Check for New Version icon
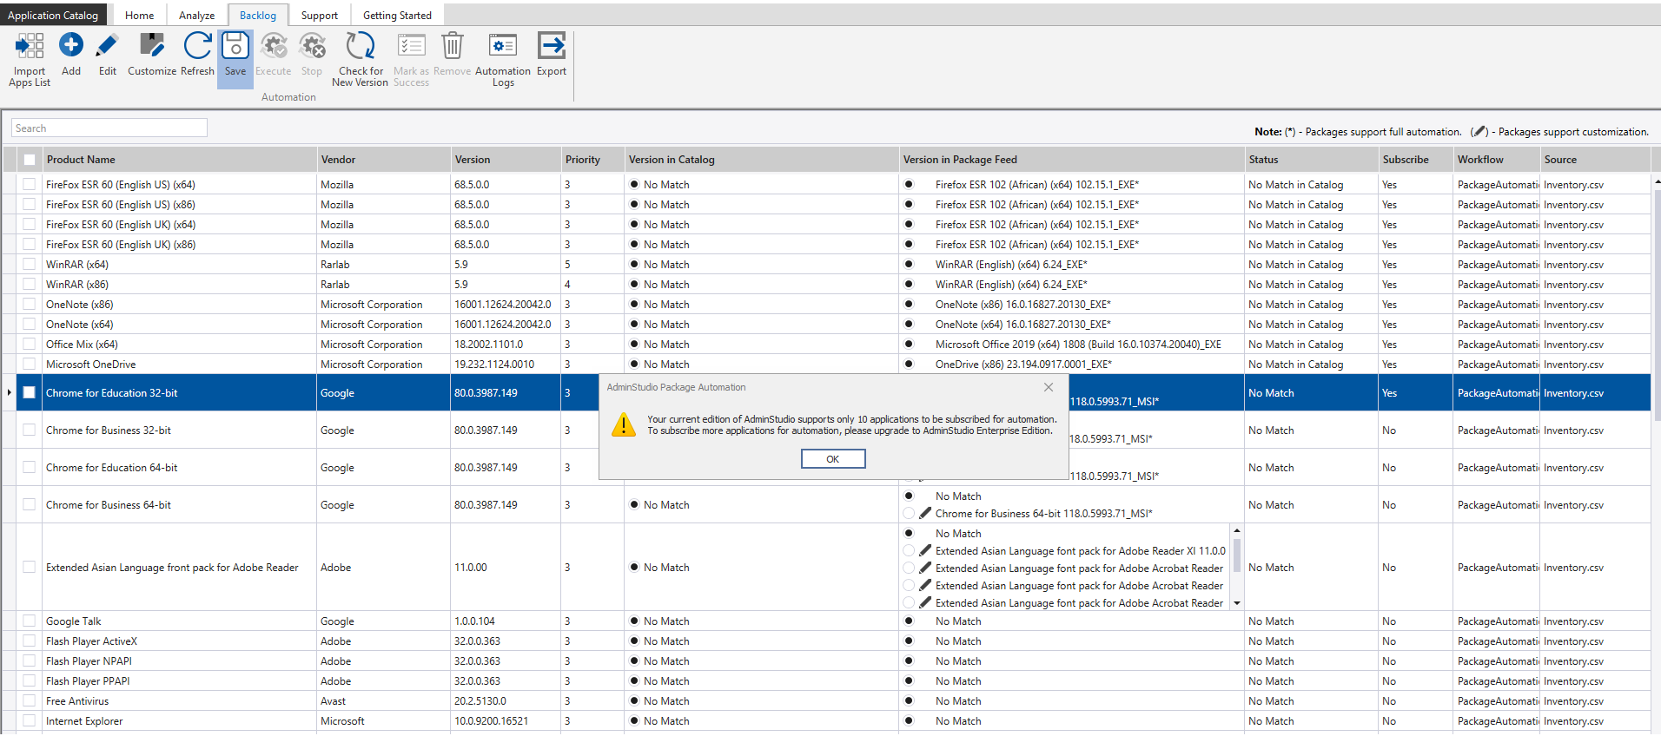 click(360, 45)
